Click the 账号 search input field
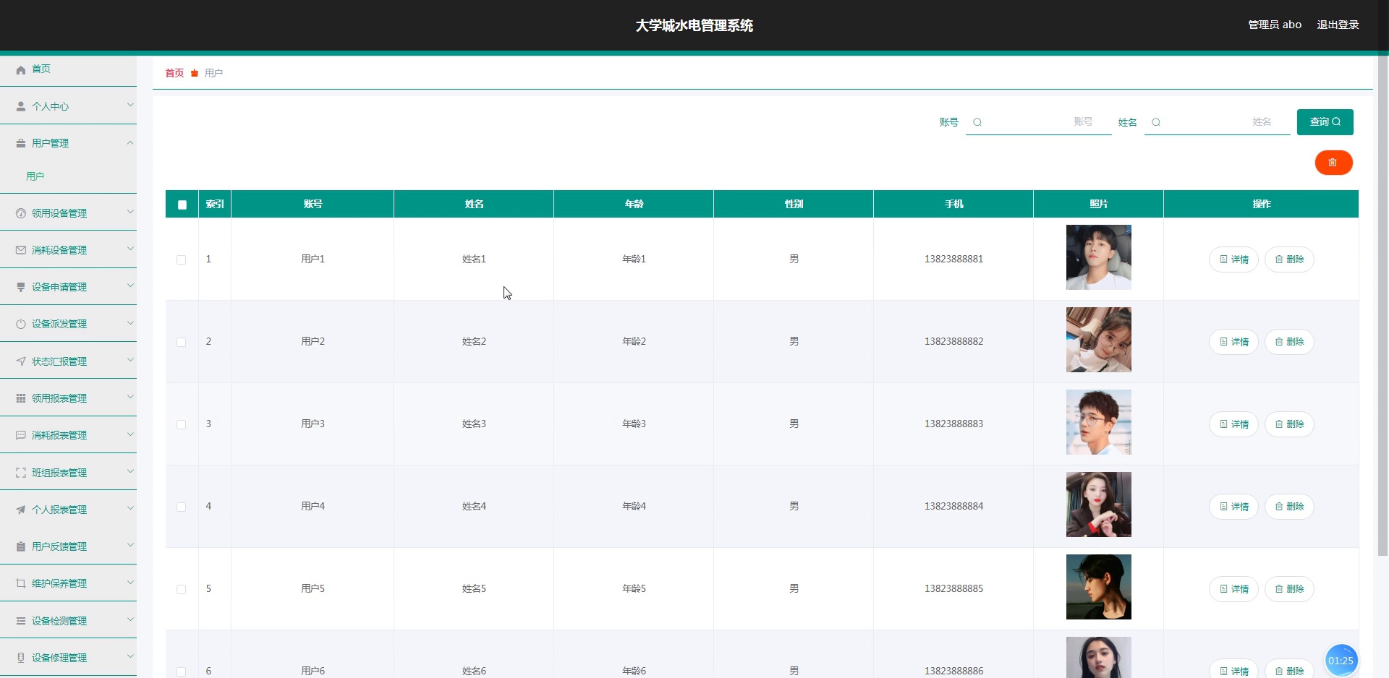Viewport: 1389px width, 678px height. pos(1038,122)
